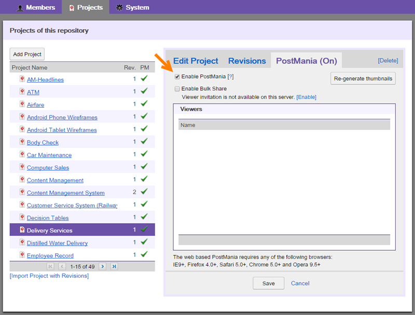
Task: Switch to the Revisions tab
Action: click(x=247, y=61)
